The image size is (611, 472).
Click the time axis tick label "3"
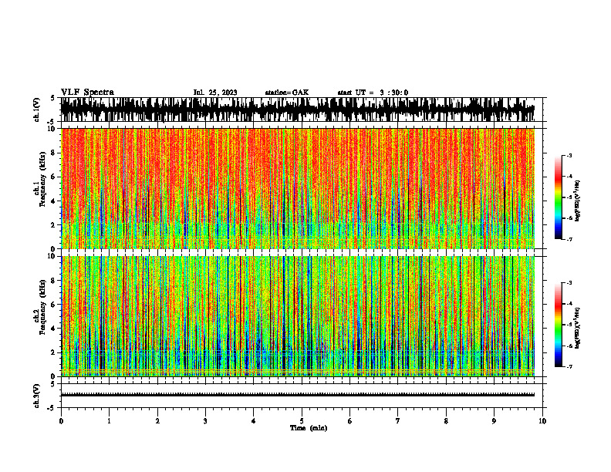coord(205,421)
